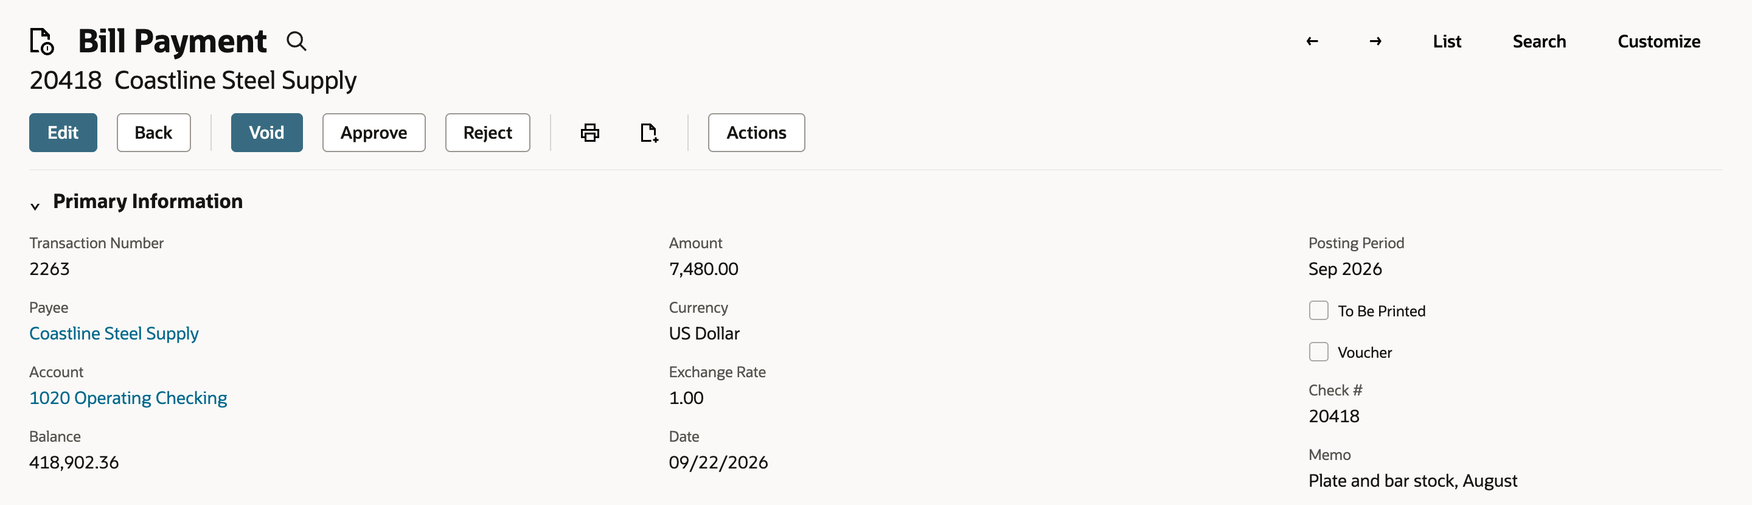
Task: Click the Back button
Action: tap(154, 133)
